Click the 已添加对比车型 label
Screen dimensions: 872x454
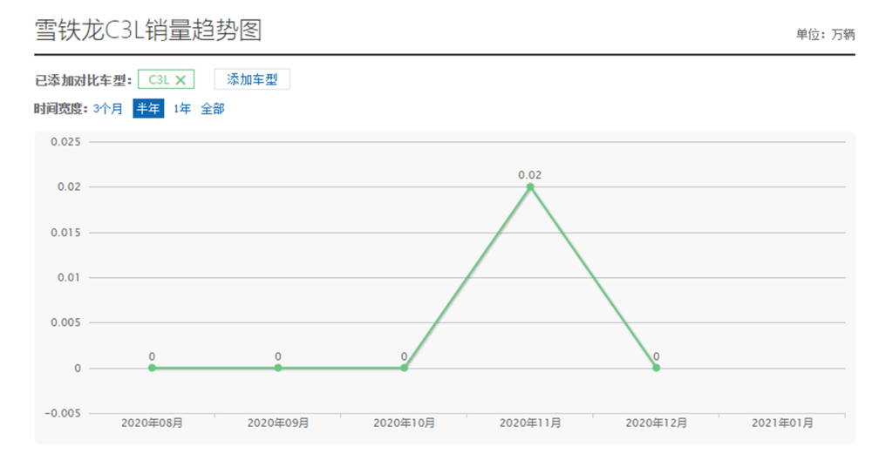(84, 80)
